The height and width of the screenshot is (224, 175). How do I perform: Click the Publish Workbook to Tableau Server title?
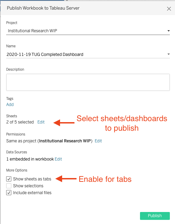(x=43, y=8)
